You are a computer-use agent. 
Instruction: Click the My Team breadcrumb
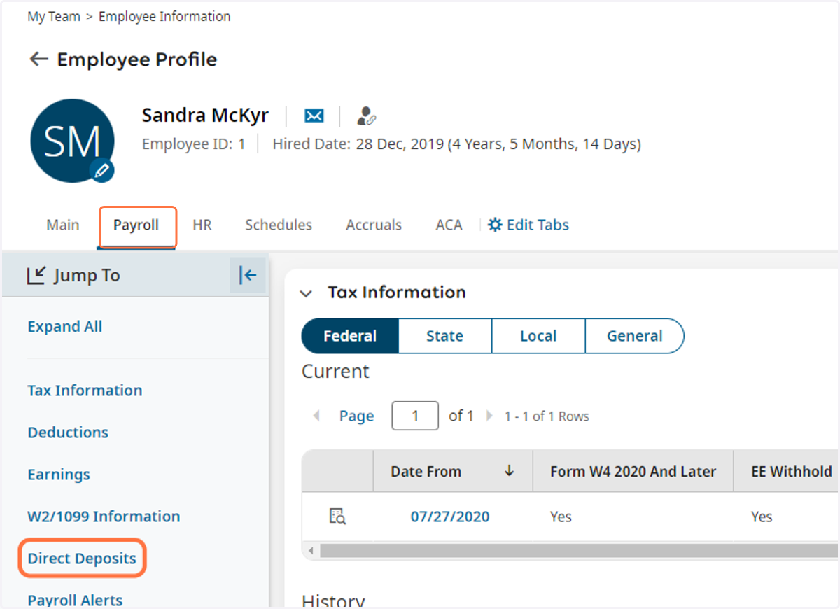54,16
